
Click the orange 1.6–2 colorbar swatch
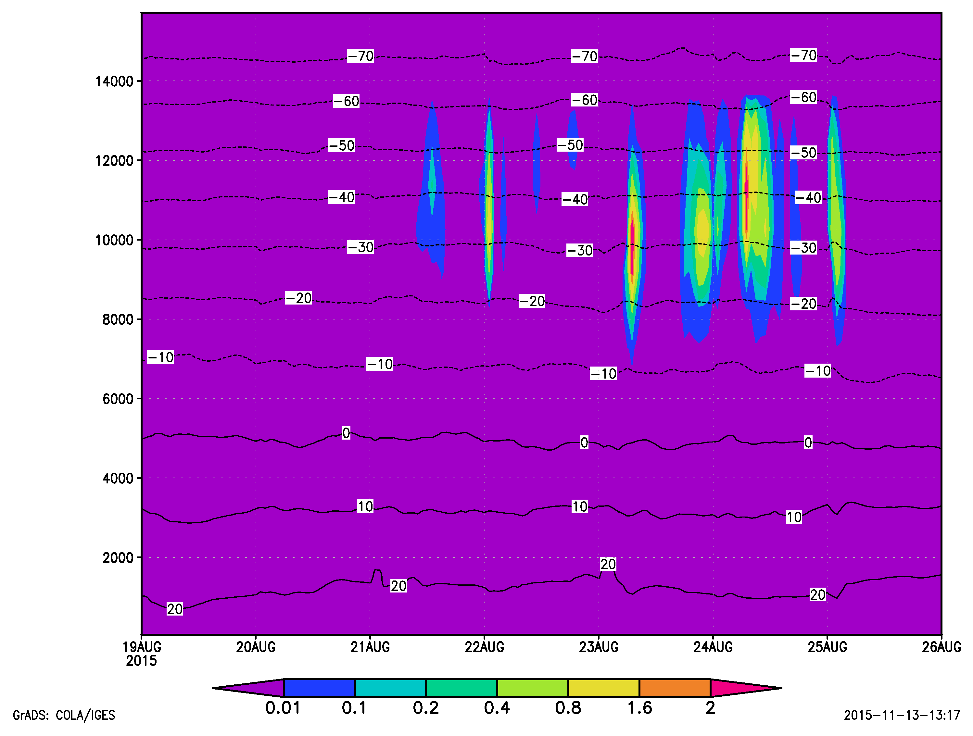(x=675, y=688)
